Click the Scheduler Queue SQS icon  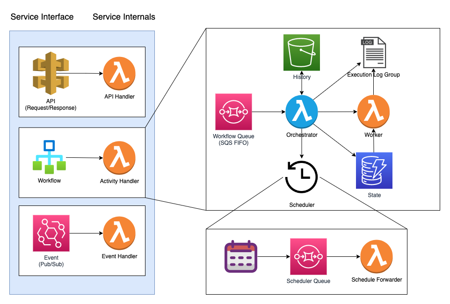point(308,256)
